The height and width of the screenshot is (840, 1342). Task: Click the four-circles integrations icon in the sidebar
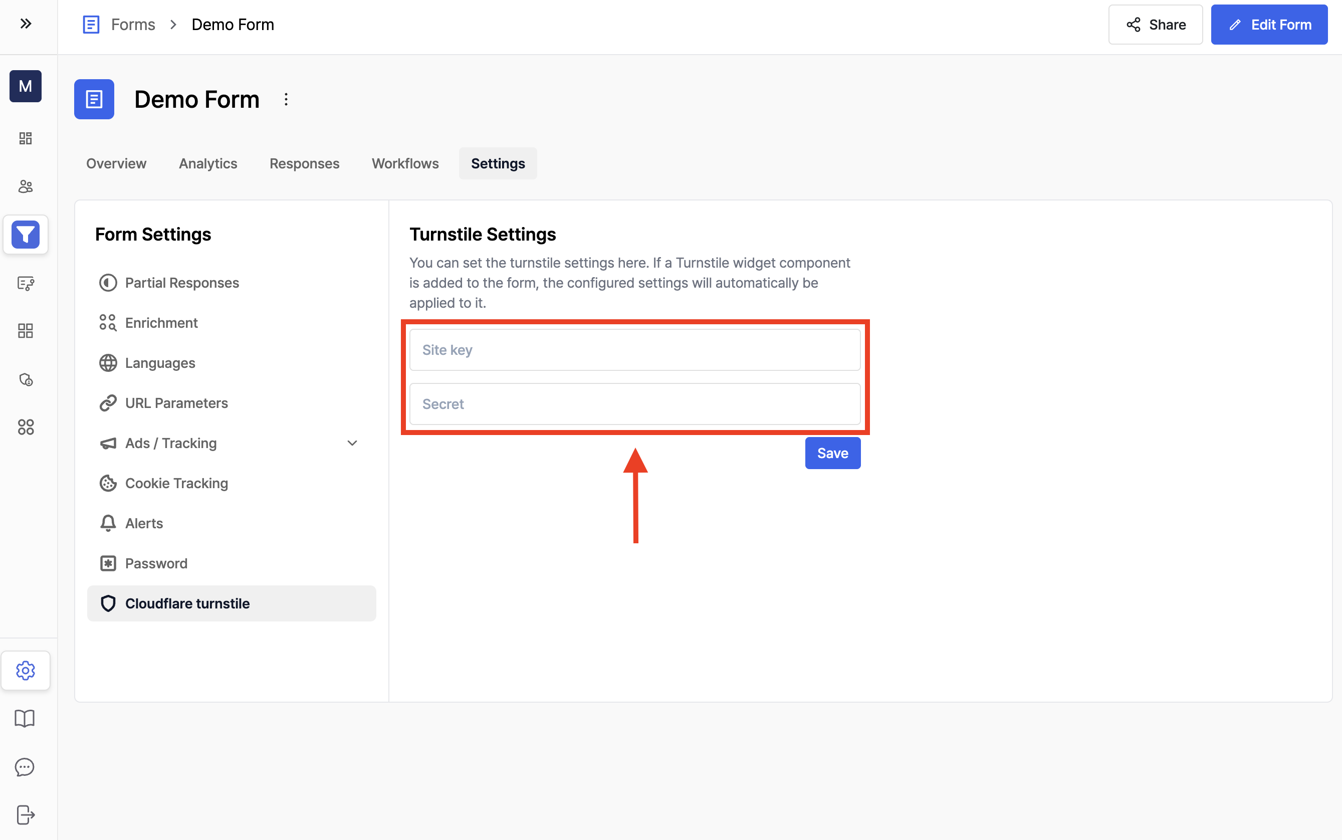click(x=26, y=427)
